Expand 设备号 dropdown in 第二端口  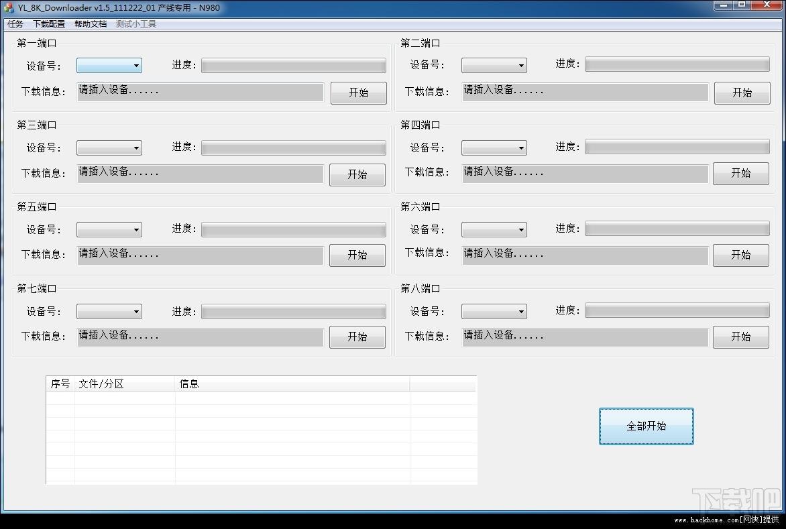494,65
